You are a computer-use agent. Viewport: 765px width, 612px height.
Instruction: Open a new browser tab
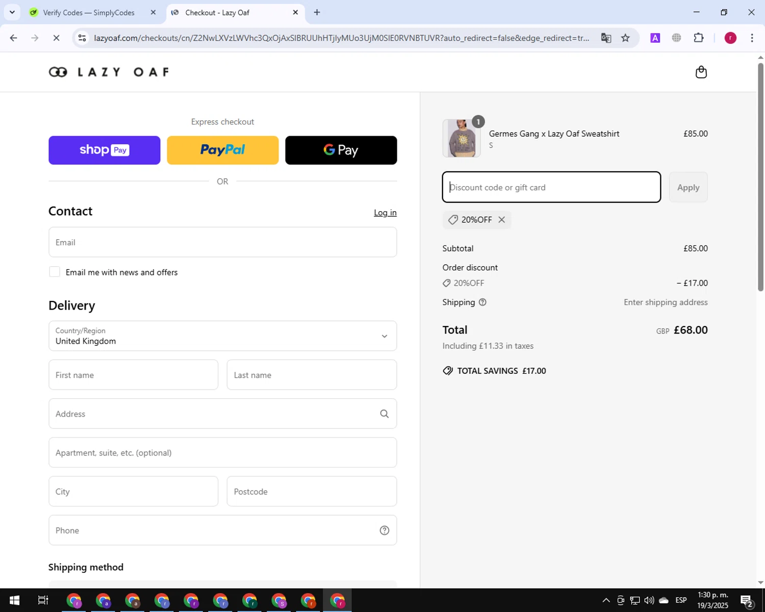(317, 12)
